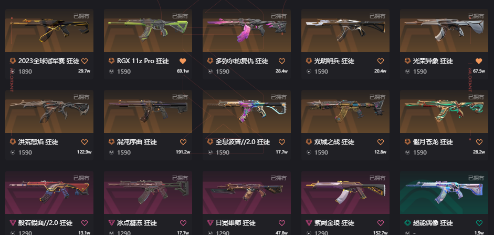
Task: Click the 洪荒怒焰 狂徒 skin name
Action: (x=38, y=142)
